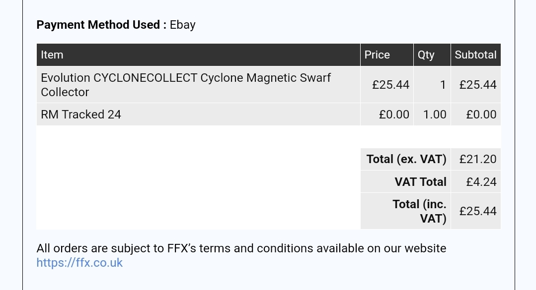Click the Total (inc. VAT) label
This screenshot has width=536, height=290.
[x=420, y=211]
